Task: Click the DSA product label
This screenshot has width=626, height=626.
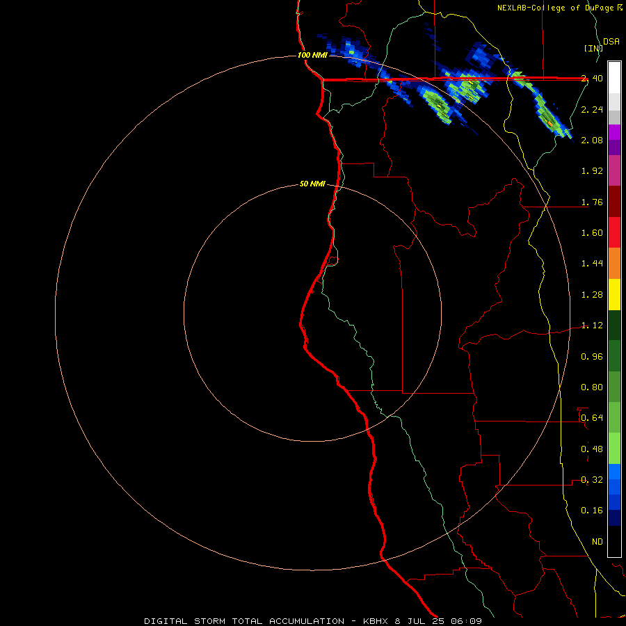Action: [611, 42]
